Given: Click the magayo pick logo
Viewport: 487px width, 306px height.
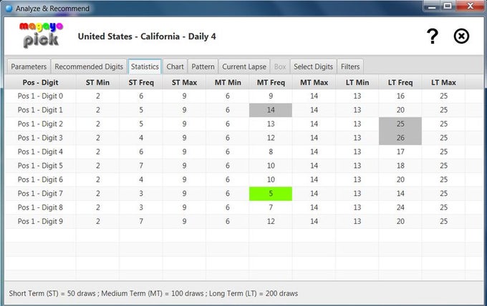Looking at the screenshot, I should point(41,35).
